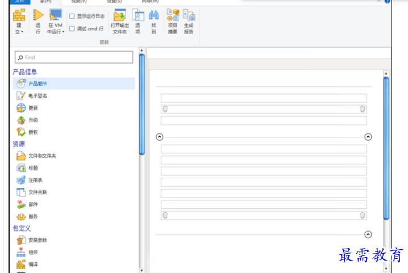Click the sidebar scrollbar up arrow

(142, 50)
